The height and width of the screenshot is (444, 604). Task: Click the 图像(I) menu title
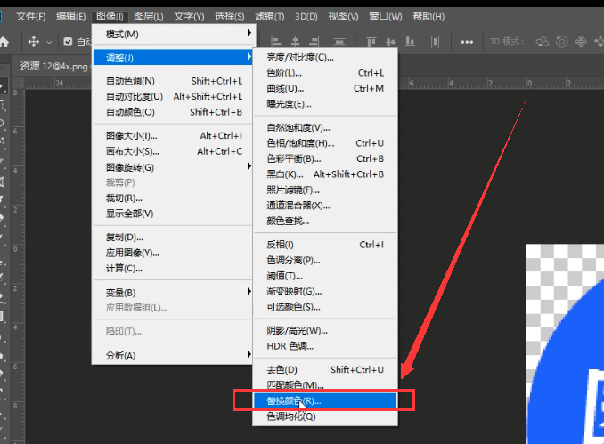110,17
